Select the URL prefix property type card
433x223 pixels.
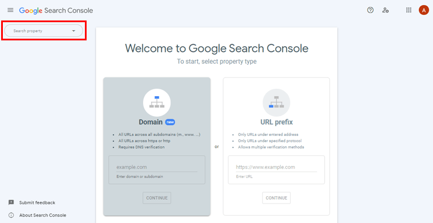[x=276, y=146]
